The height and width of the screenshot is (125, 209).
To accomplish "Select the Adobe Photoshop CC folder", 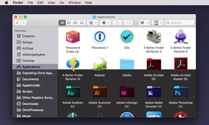I will click(x=180, y=92).
